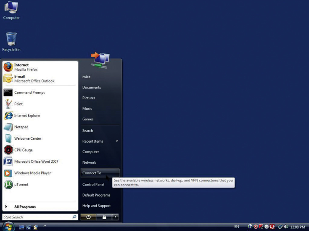Screen dimensions: 309x231
Task: Open Network from the Start menu
Action: point(100,162)
